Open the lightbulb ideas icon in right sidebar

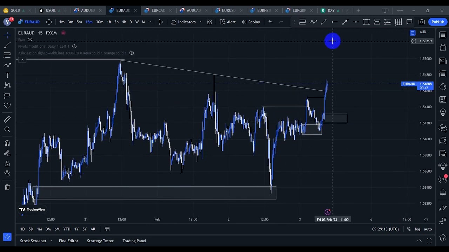point(443,112)
